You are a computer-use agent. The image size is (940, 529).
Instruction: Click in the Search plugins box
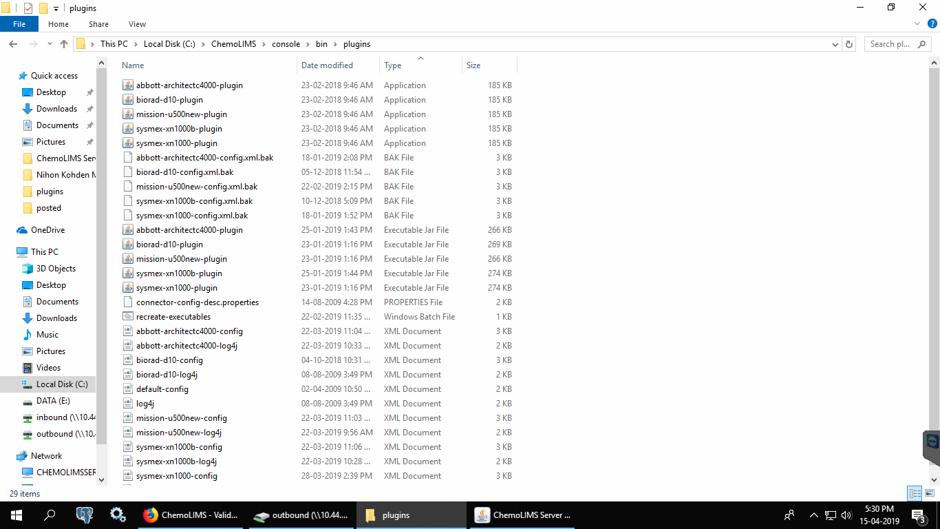tap(891, 44)
